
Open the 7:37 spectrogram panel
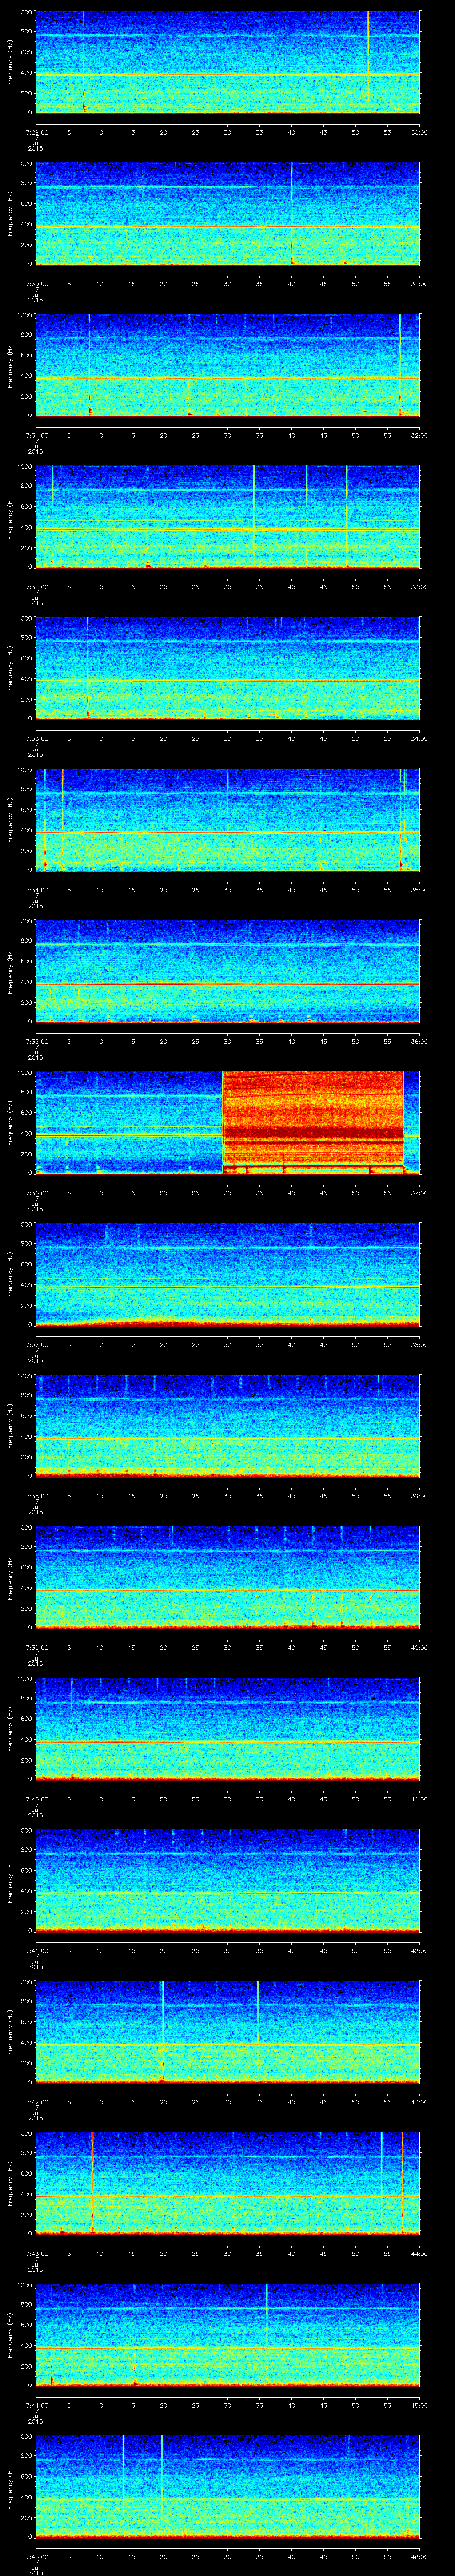coord(227,1274)
